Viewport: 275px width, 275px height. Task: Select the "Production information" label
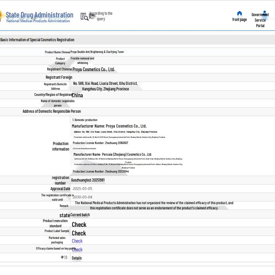(x=61, y=146)
